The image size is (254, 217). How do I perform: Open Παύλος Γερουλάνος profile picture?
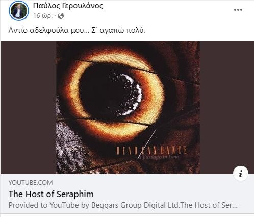(x=18, y=11)
